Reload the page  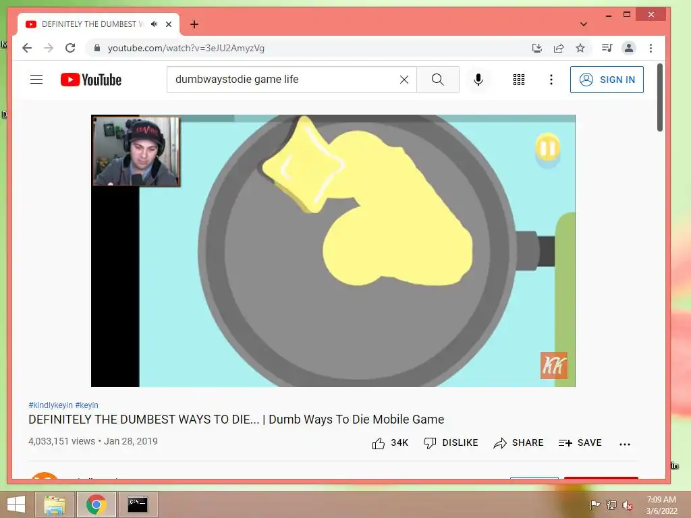pos(70,48)
